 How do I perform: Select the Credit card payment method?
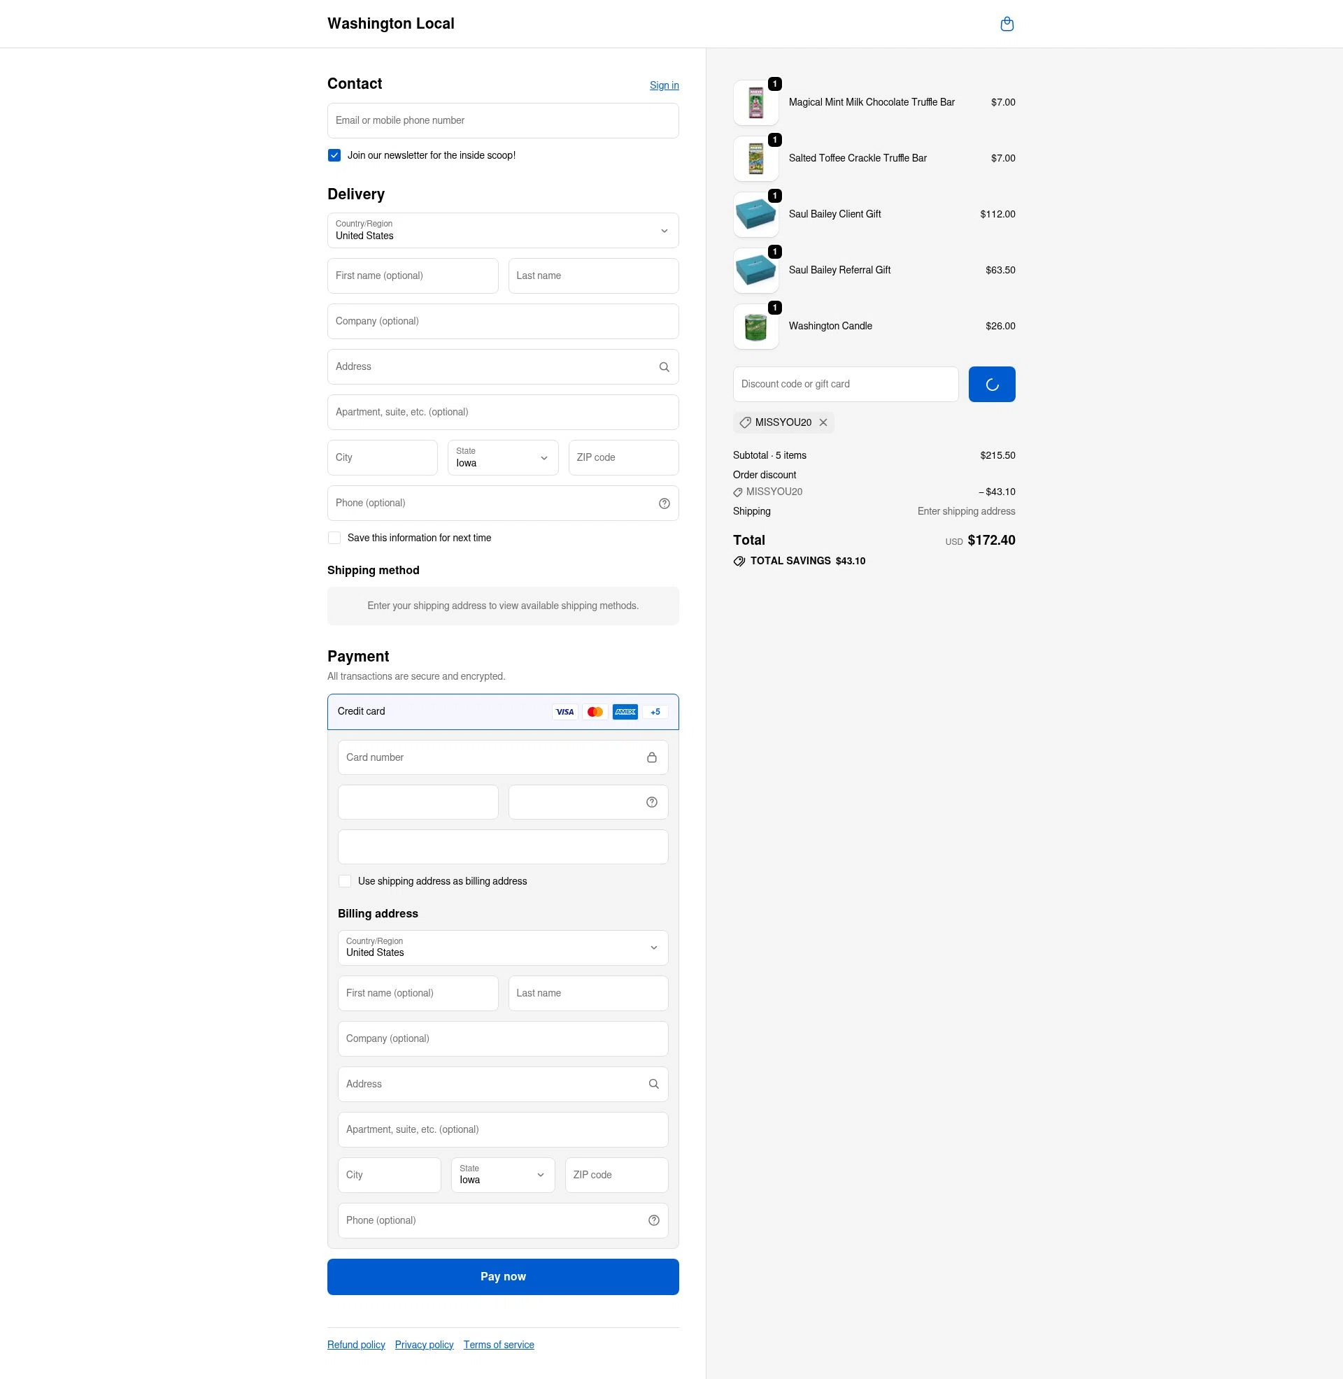pos(423,711)
